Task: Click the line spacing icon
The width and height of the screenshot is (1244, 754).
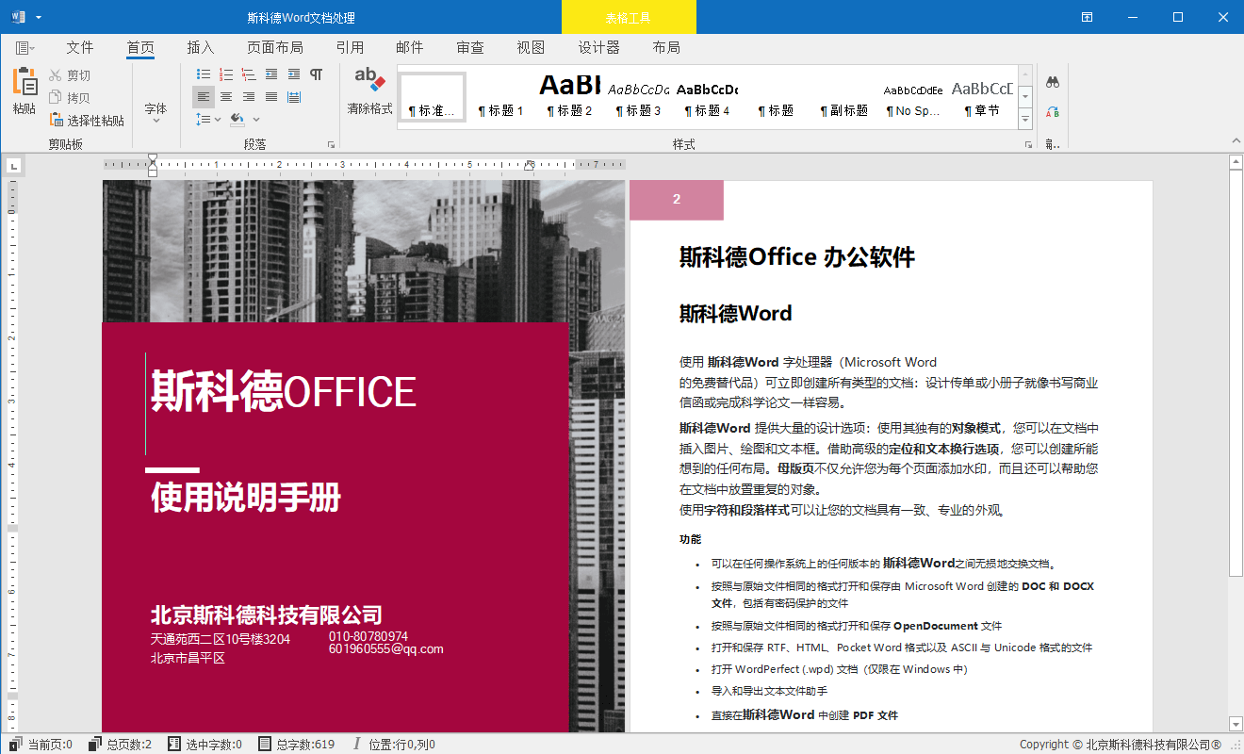Action: click(204, 120)
